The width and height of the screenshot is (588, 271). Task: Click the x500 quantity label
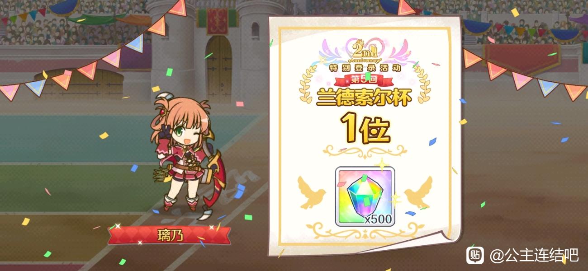click(x=378, y=219)
